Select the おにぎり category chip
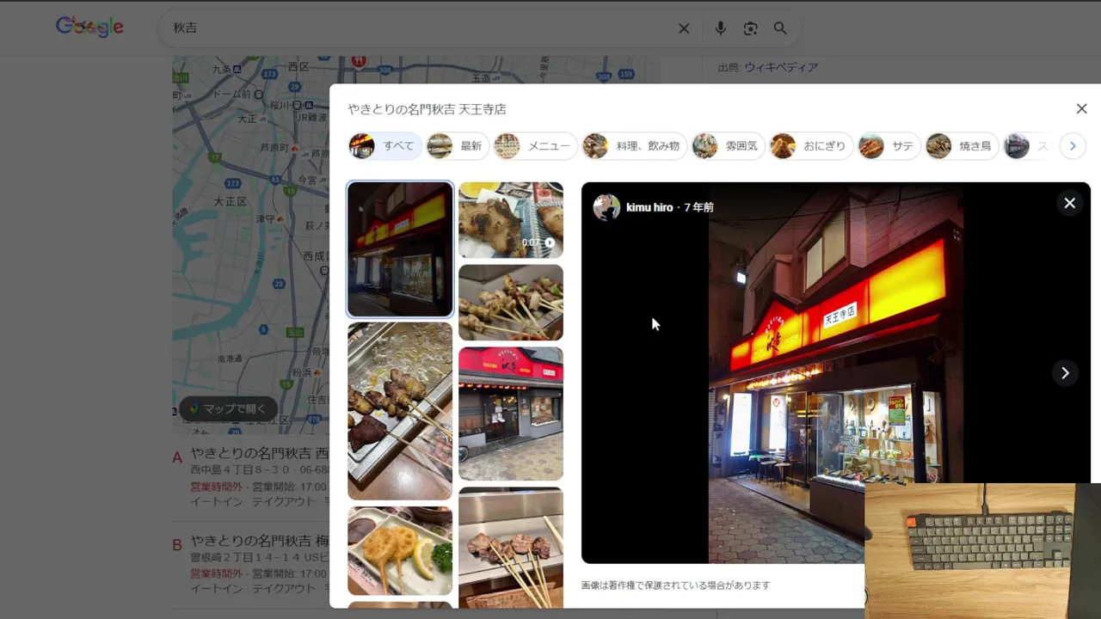Viewport: 1101px width, 619px height. (x=810, y=146)
